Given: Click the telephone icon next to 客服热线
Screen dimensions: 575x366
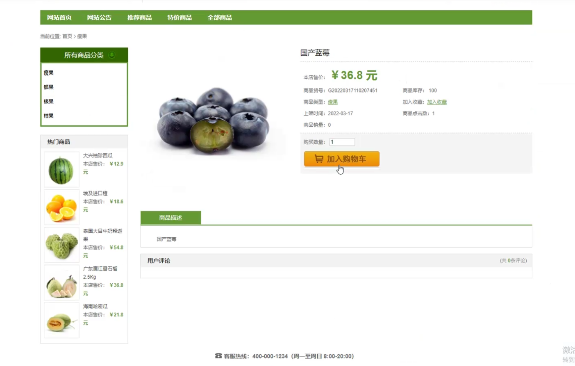Looking at the screenshot, I should pos(218,356).
